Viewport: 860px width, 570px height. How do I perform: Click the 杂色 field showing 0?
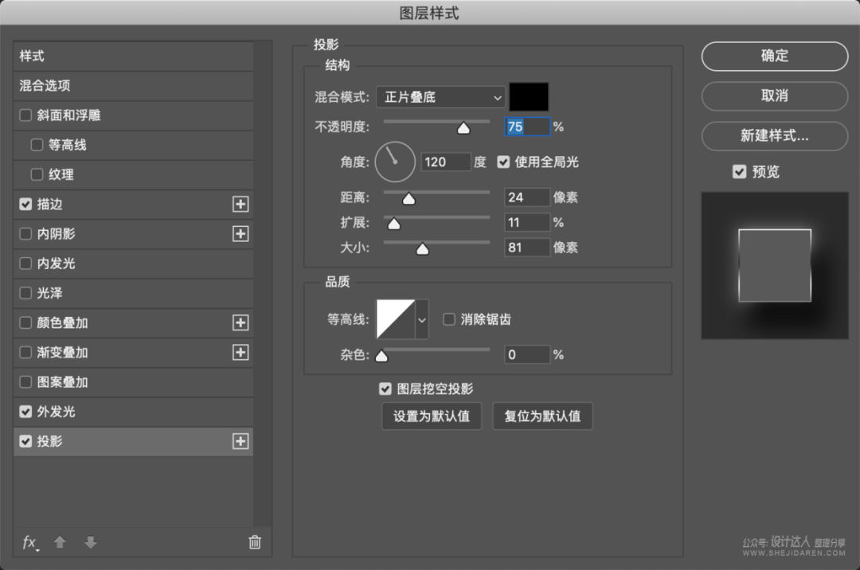(x=527, y=354)
